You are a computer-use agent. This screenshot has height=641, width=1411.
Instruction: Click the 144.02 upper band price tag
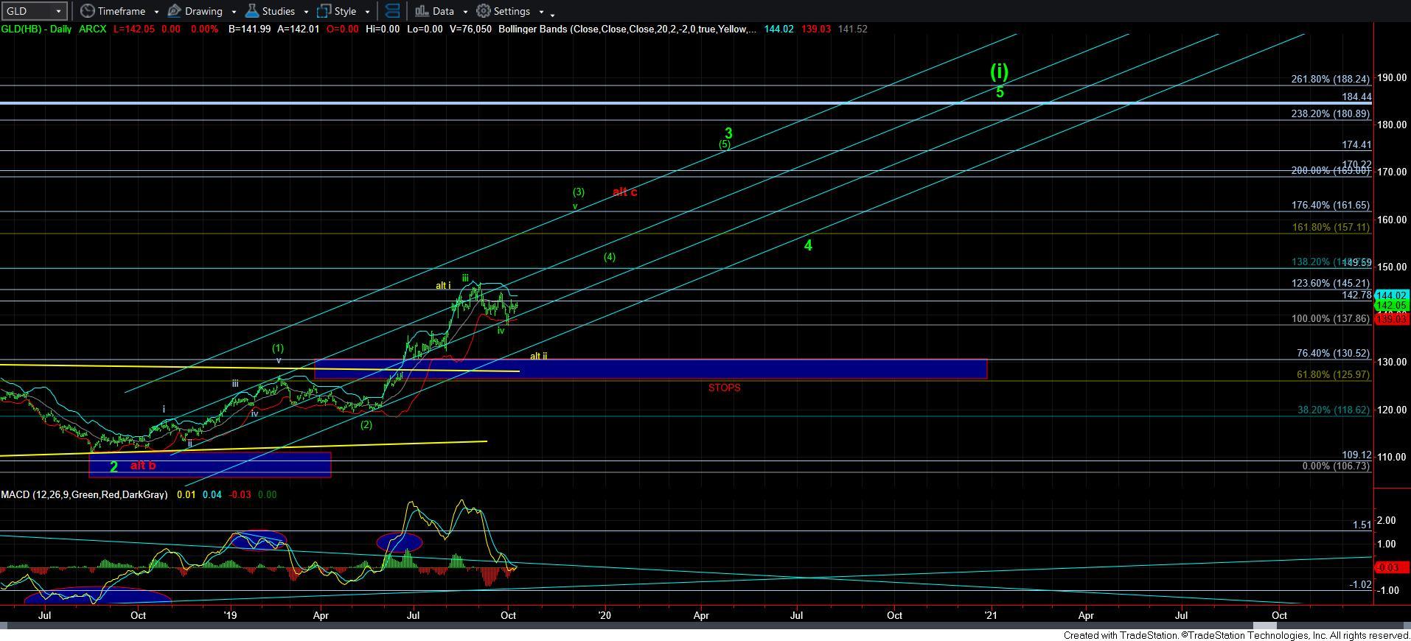pos(1392,295)
